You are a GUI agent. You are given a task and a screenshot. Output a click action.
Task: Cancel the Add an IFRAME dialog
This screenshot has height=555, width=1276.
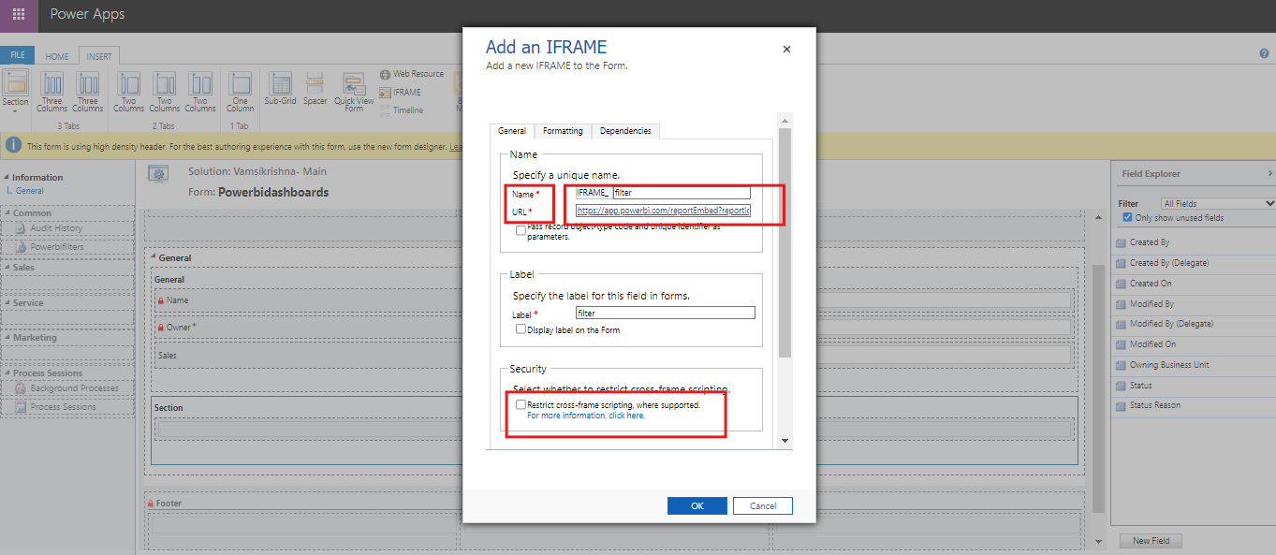[x=763, y=505]
